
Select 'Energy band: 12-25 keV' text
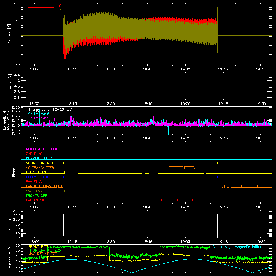click(x=50, y=110)
